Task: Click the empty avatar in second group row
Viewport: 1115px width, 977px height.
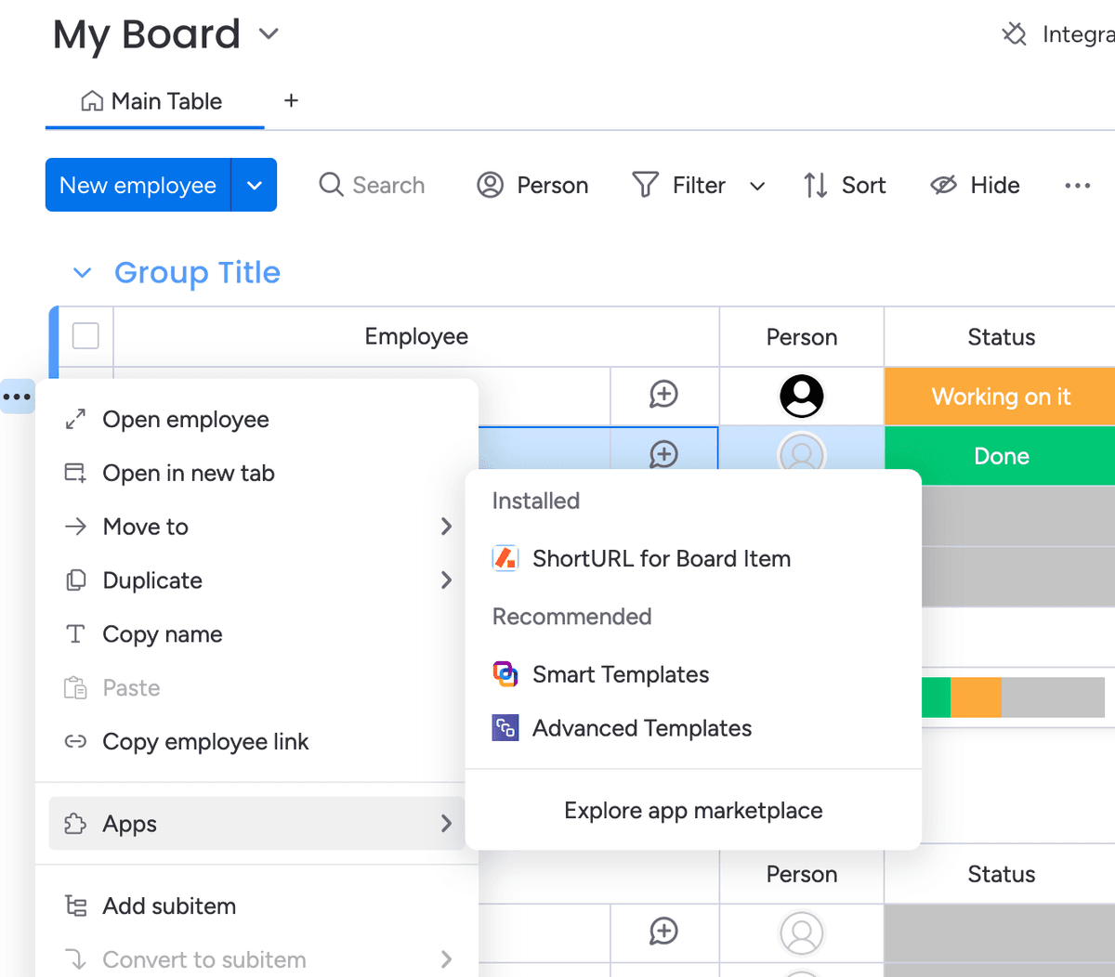Action: [801, 932]
